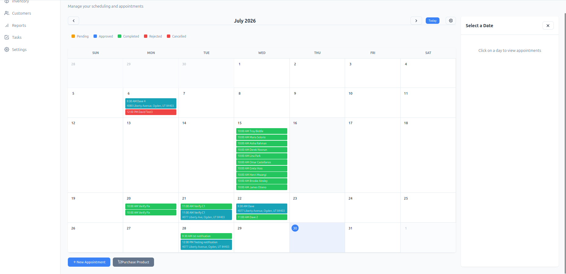Open 9:30 AM tst notification appointment
The image size is (566, 274).
point(206,236)
